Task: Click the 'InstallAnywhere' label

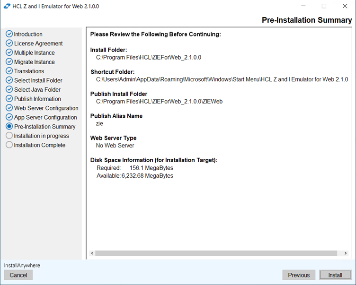Action: 22,265
